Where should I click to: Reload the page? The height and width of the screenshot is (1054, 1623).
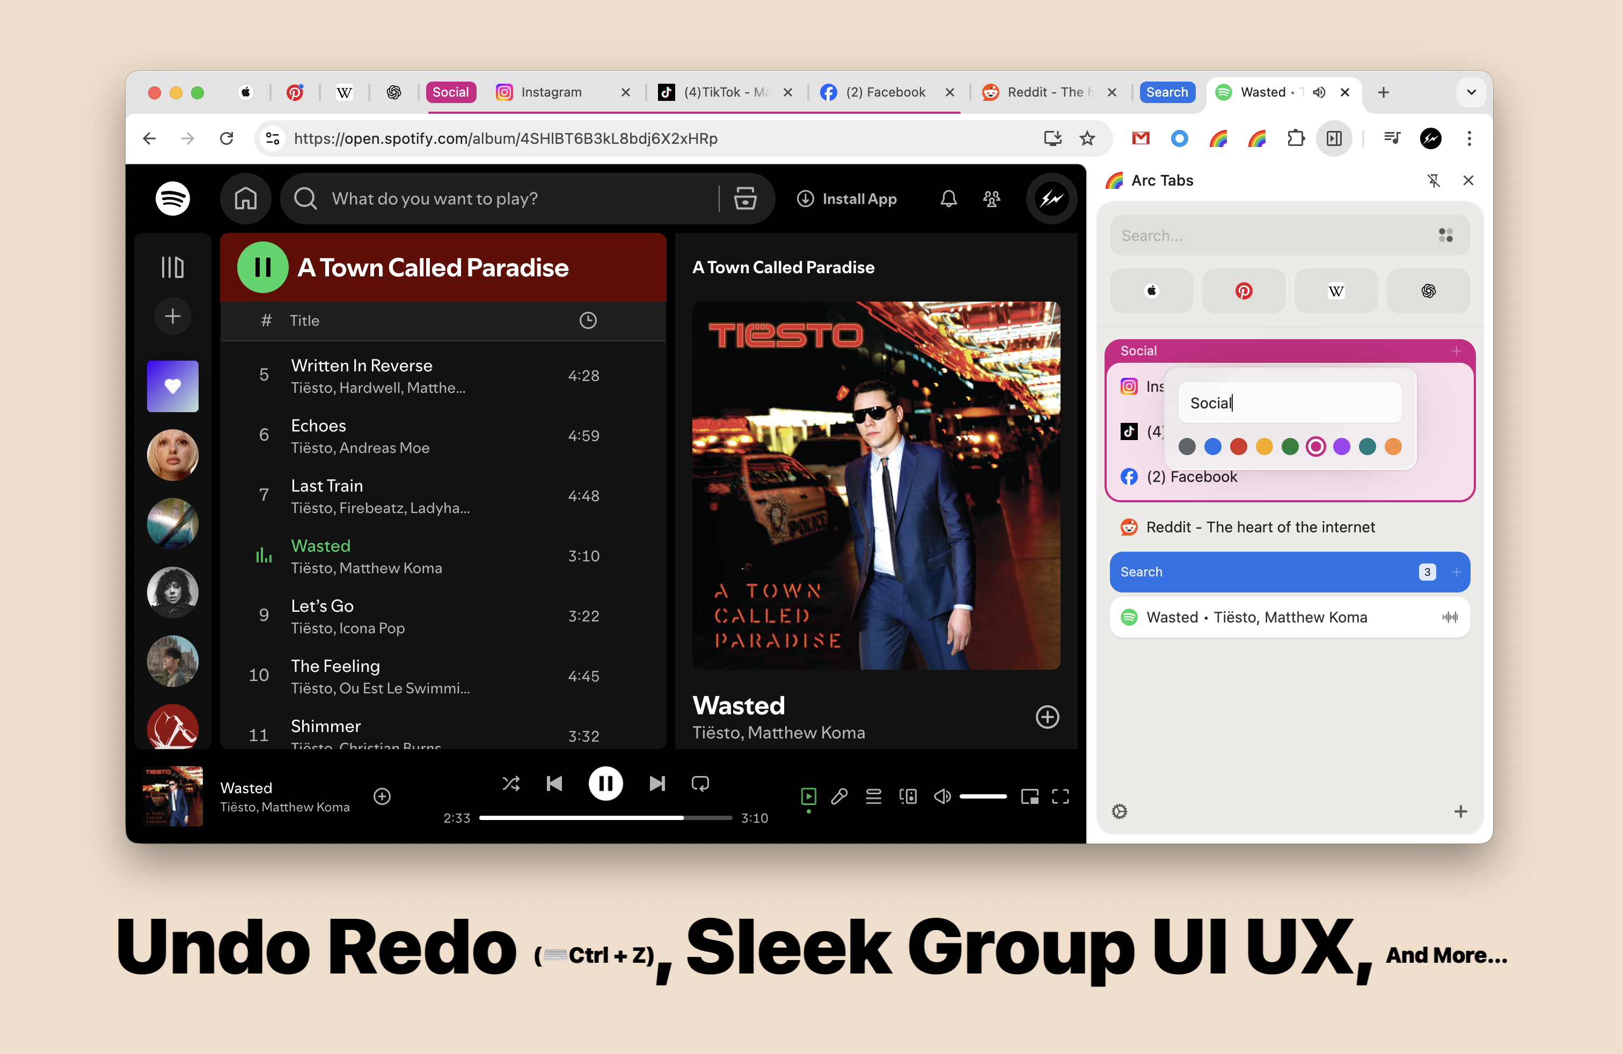pyautogui.click(x=226, y=138)
